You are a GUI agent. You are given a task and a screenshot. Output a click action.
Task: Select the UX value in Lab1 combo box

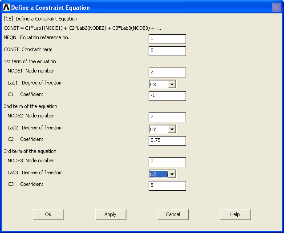[x=158, y=84]
